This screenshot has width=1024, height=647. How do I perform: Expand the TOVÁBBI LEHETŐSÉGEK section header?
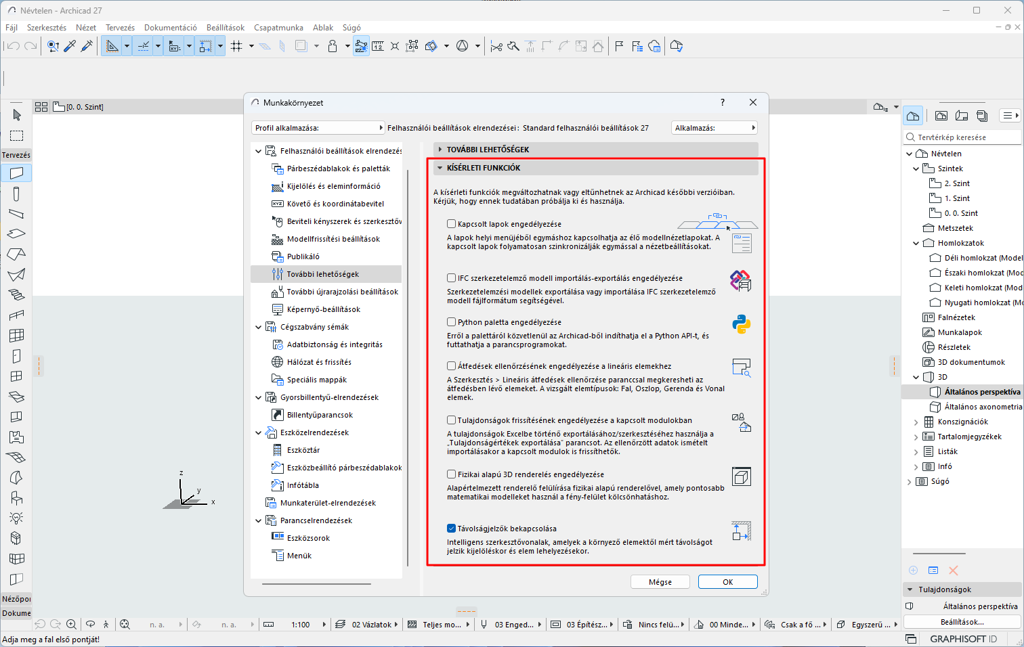596,150
